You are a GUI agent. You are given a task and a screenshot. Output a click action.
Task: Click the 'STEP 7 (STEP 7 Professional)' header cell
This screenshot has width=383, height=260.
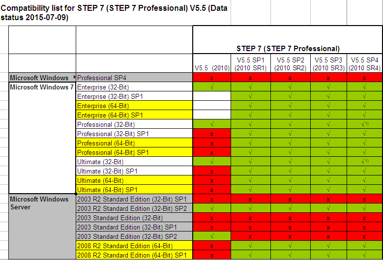[288, 40]
